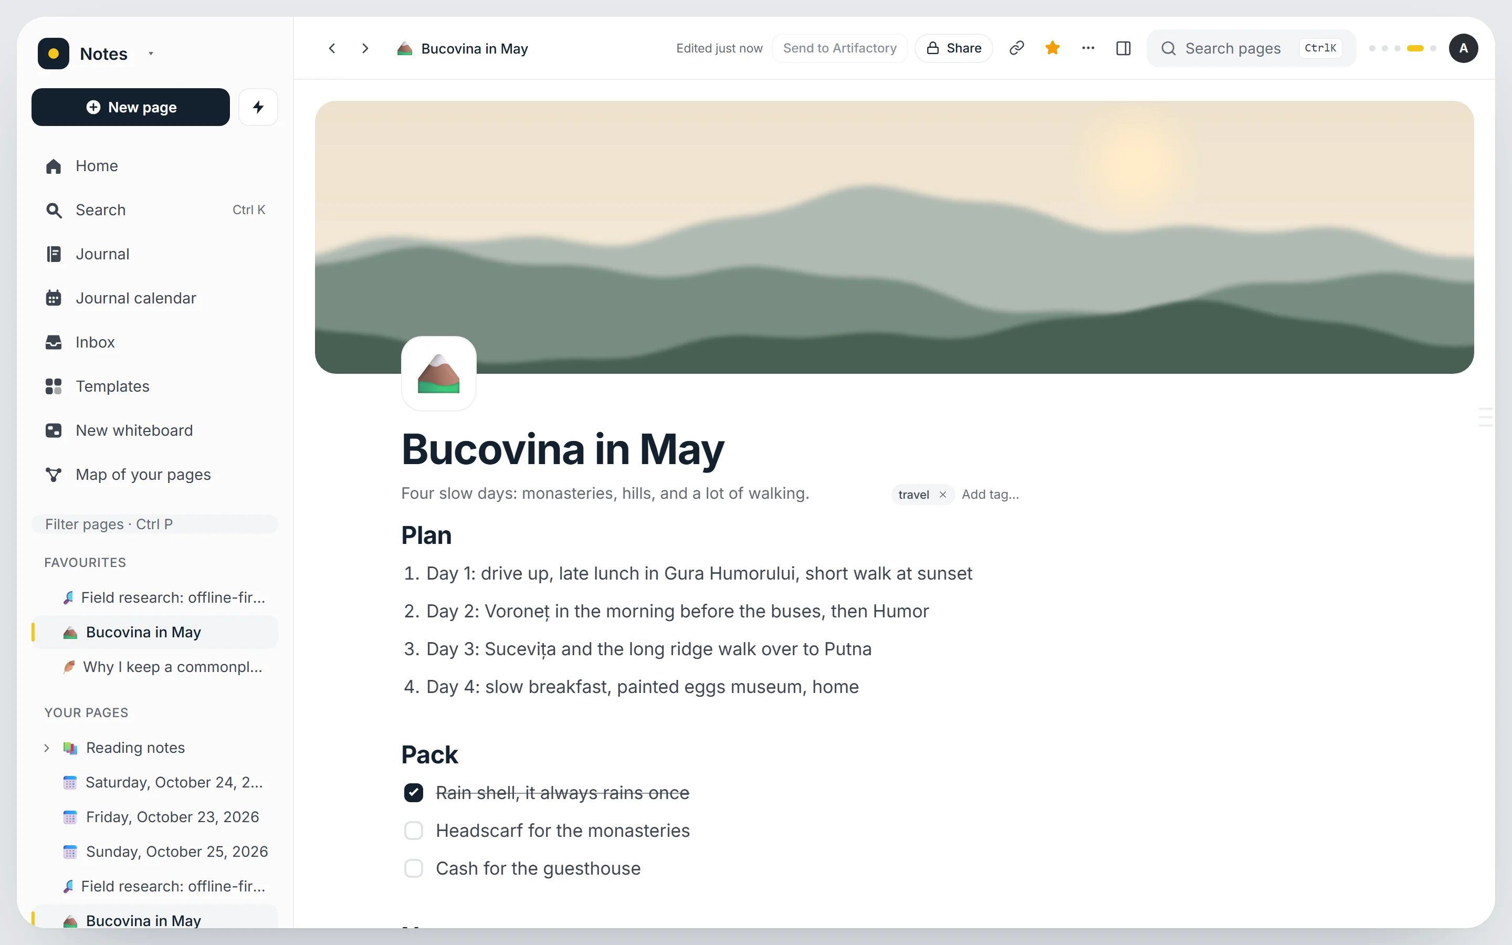
Task: Open Home in the sidebar
Action: 154,165
